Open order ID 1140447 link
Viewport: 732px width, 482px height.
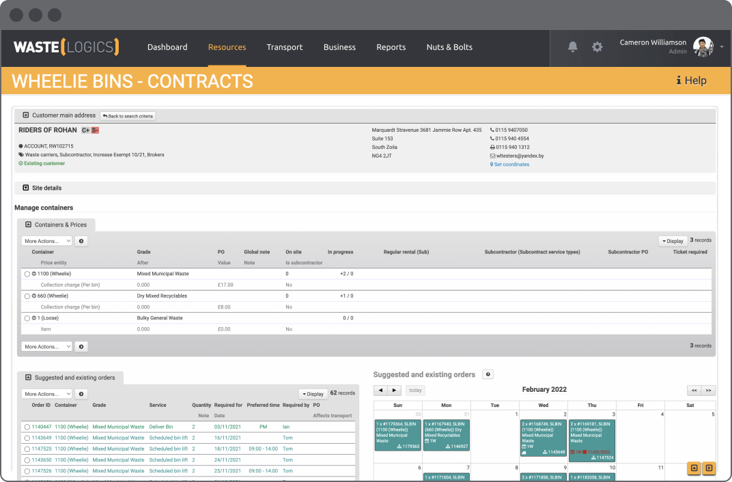pos(42,427)
